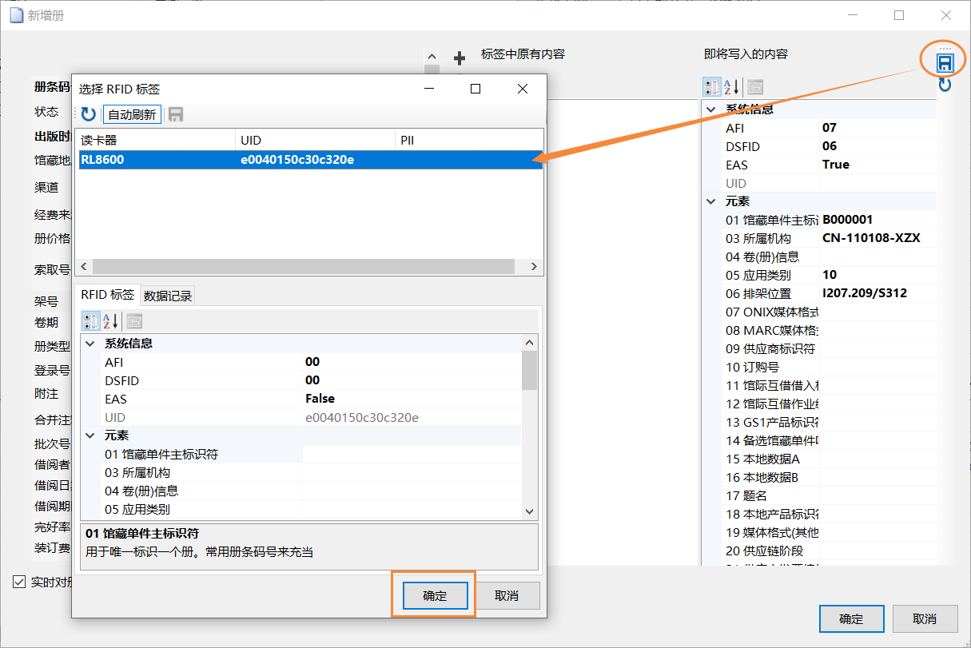Select the EAS row showing False
This screenshot has width=971, height=648.
[302, 399]
